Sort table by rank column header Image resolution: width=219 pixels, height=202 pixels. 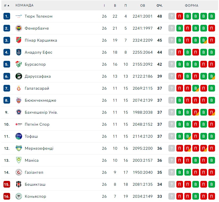pos(7,5)
